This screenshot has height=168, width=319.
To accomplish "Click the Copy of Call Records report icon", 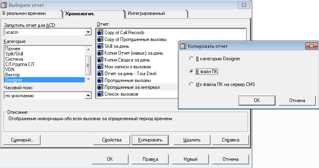I will click(100, 33).
